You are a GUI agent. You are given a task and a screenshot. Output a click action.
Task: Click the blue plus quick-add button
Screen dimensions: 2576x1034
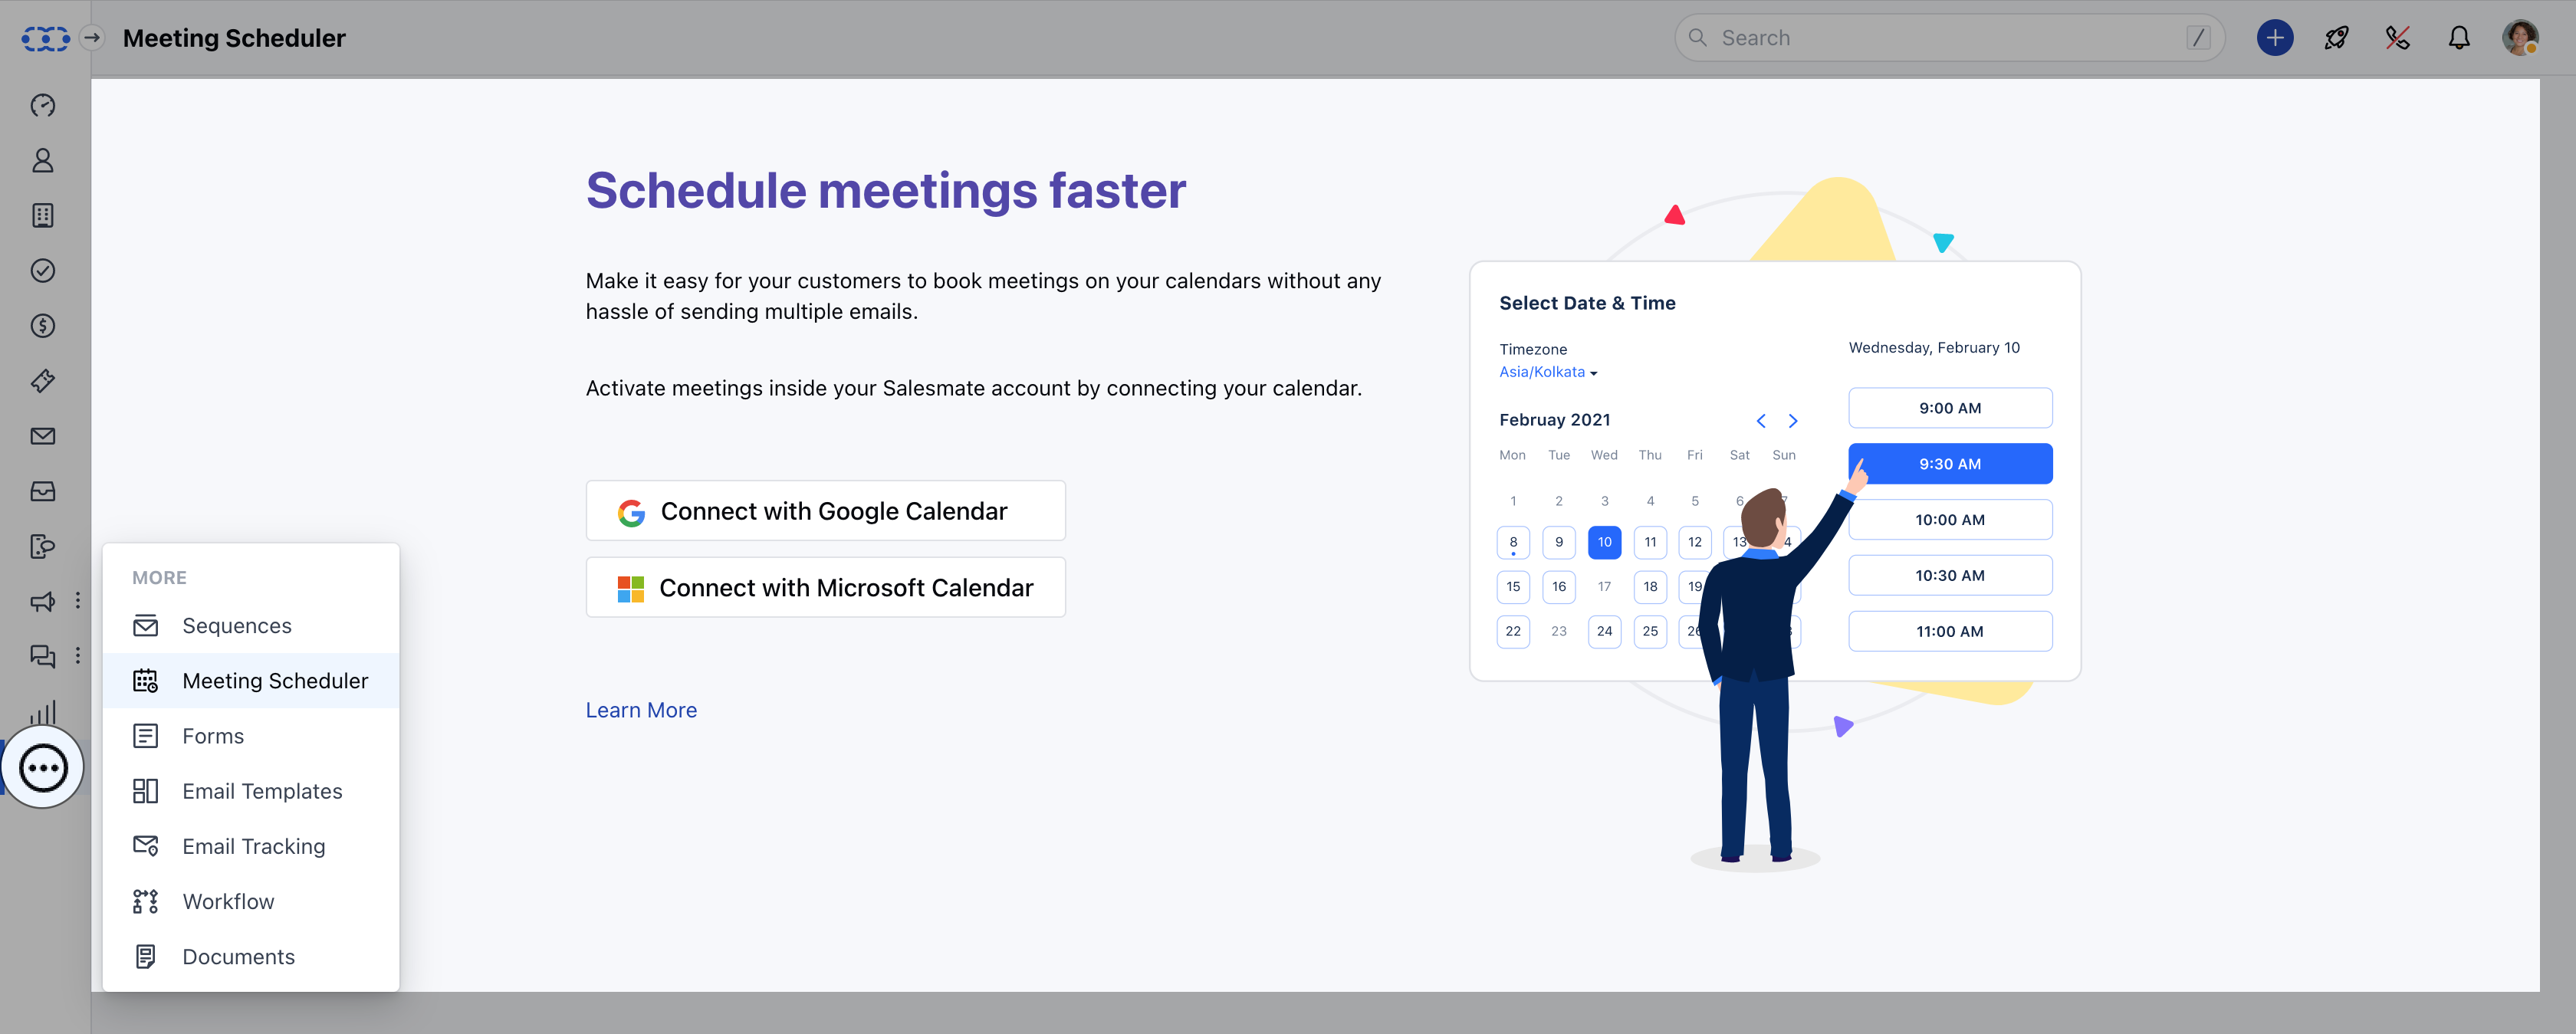2274,38
